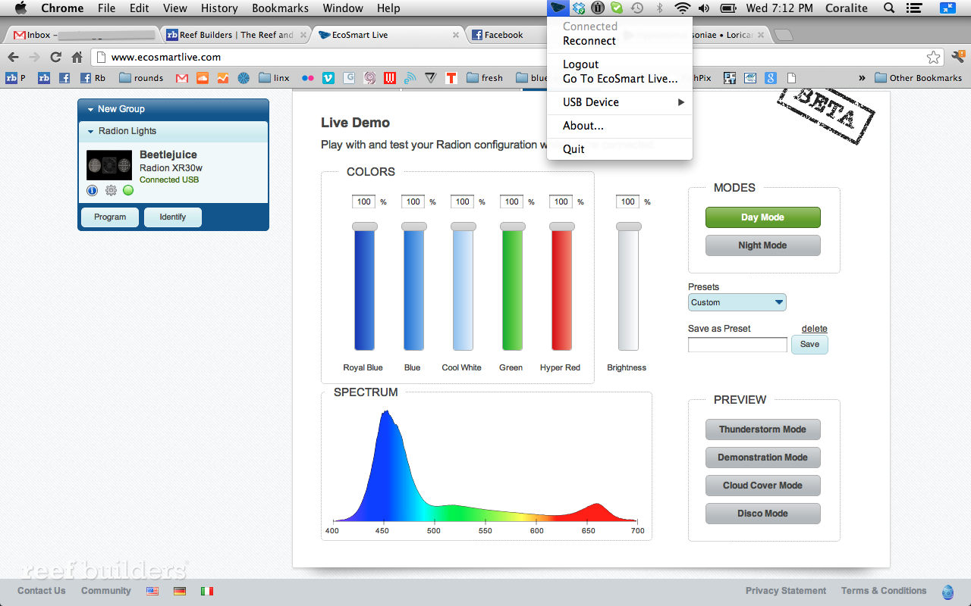971x606 pixels.
Task: Select the German flag language icon
Action: pos(180,591)
